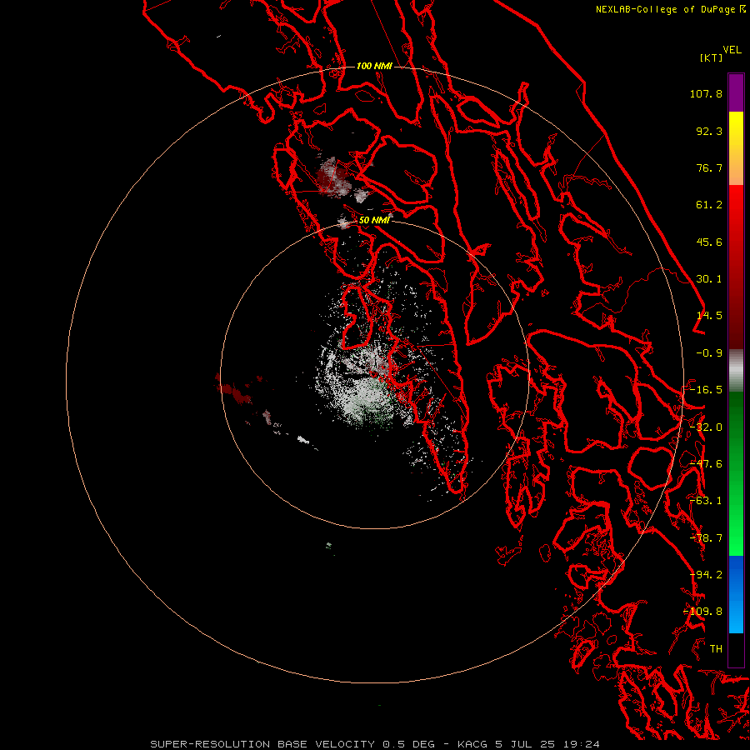Click the 100 NMI range ring label

(374, 66)
